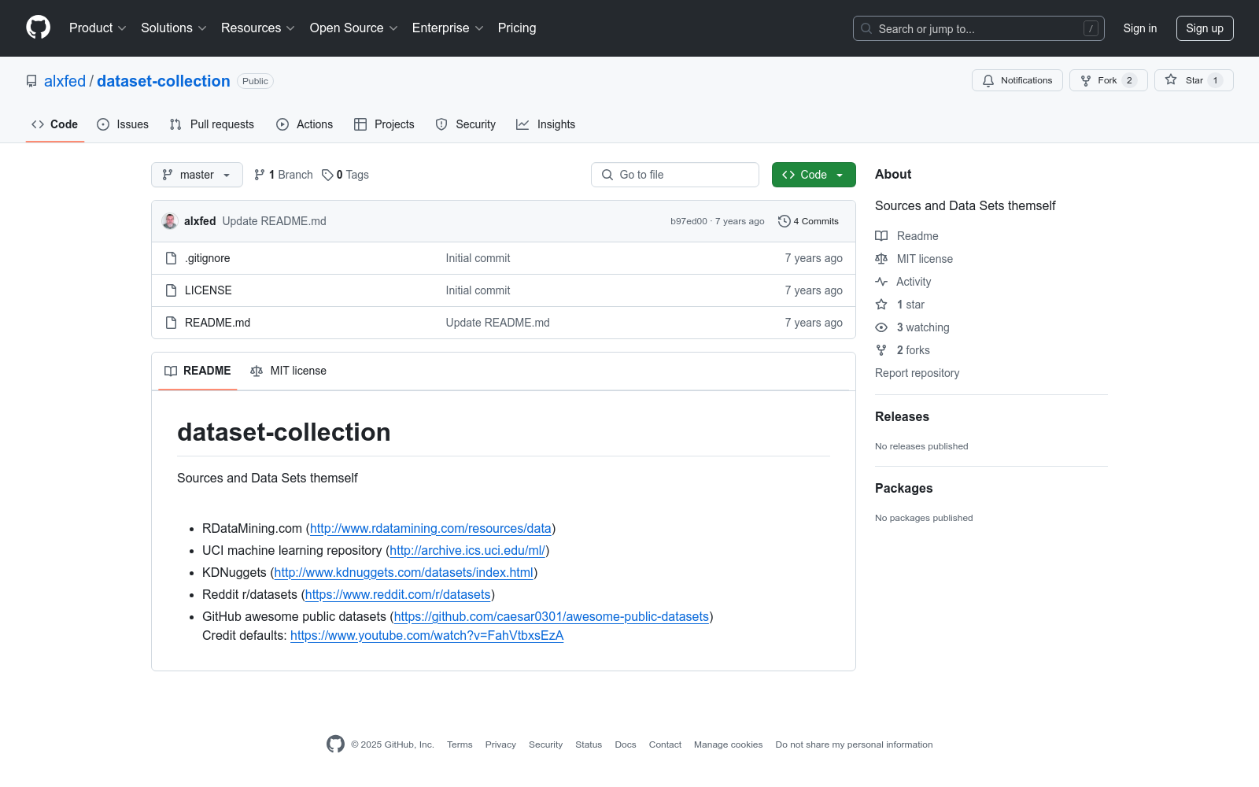Click alxfed's avatar in the commit row
This screenshot has width=1259, height=787.
[x=170, y=221]
